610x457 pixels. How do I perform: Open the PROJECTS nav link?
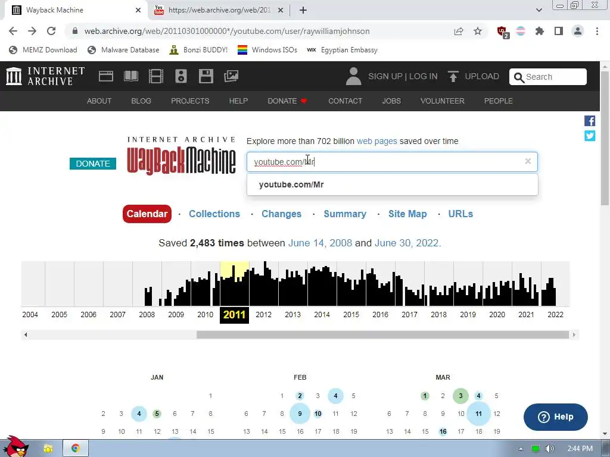click(190, 101)
